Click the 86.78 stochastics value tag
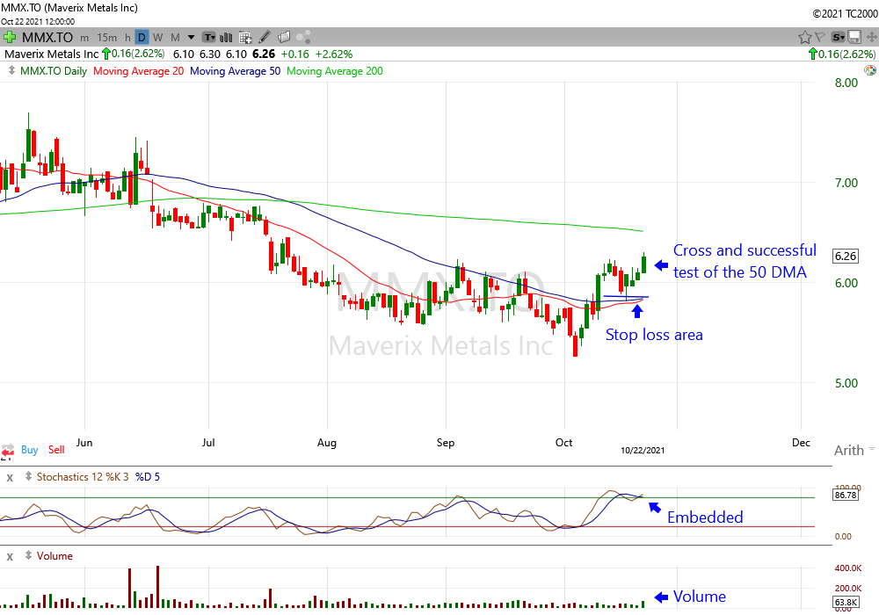Screen dimensions: 879x615 846,496
